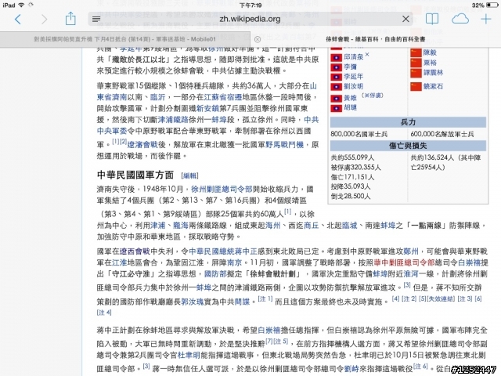Select the 傷亡與損失 infobox header
Screen dimensions: 501x376
(408, 146)
